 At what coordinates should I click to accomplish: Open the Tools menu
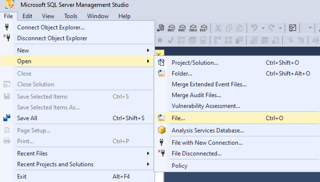point(70,16)
